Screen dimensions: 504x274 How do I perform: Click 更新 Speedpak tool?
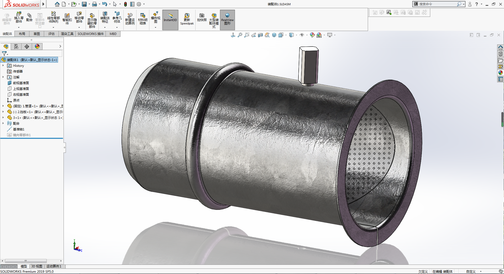click(x=187, y=19)
